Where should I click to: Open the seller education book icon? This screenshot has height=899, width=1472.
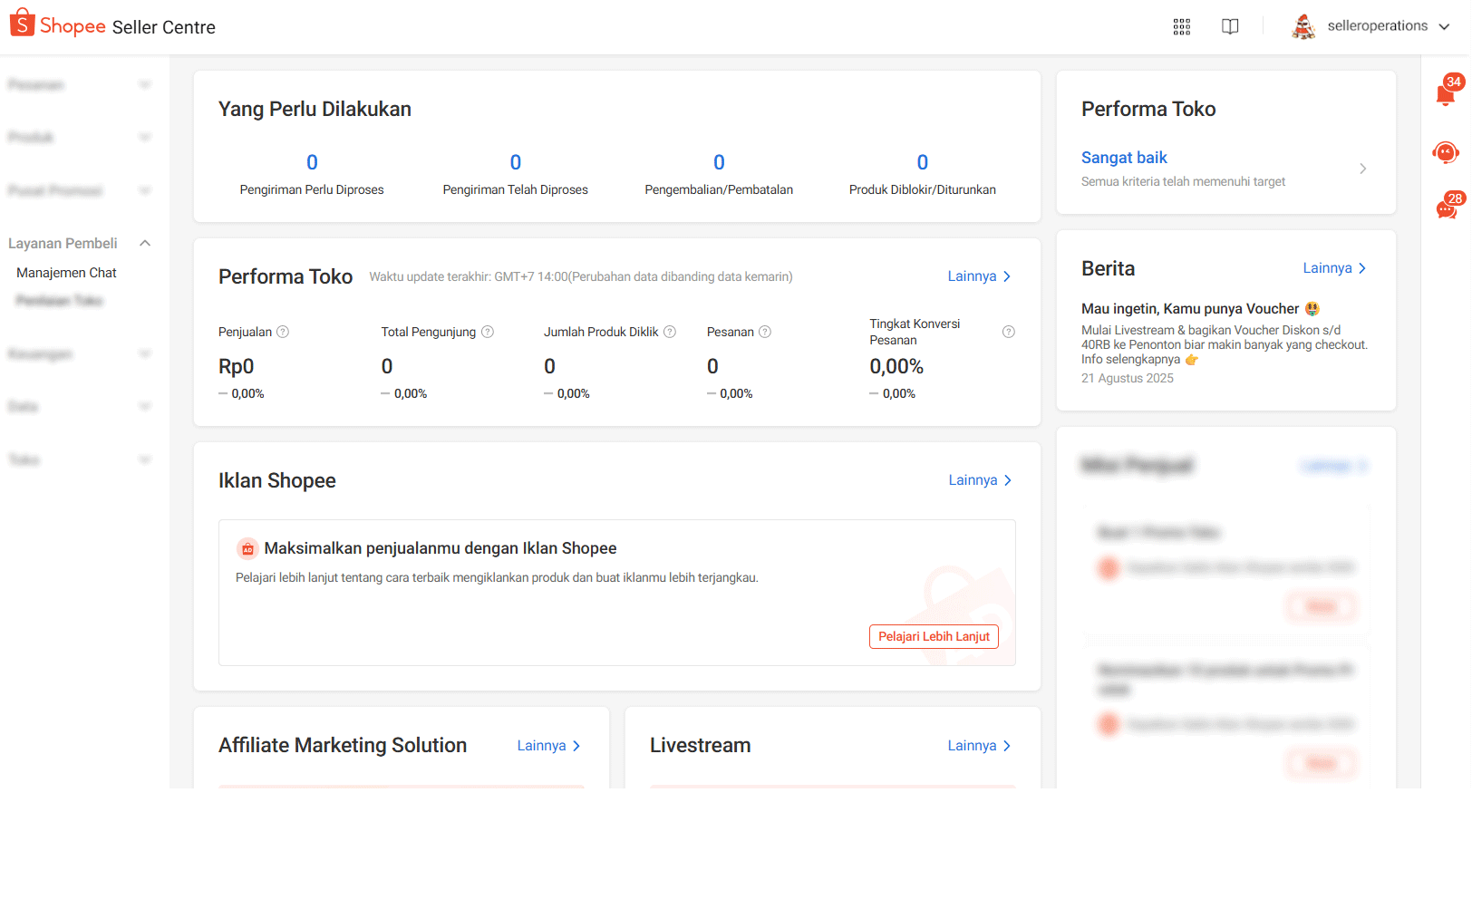[x=1230, y=26]
